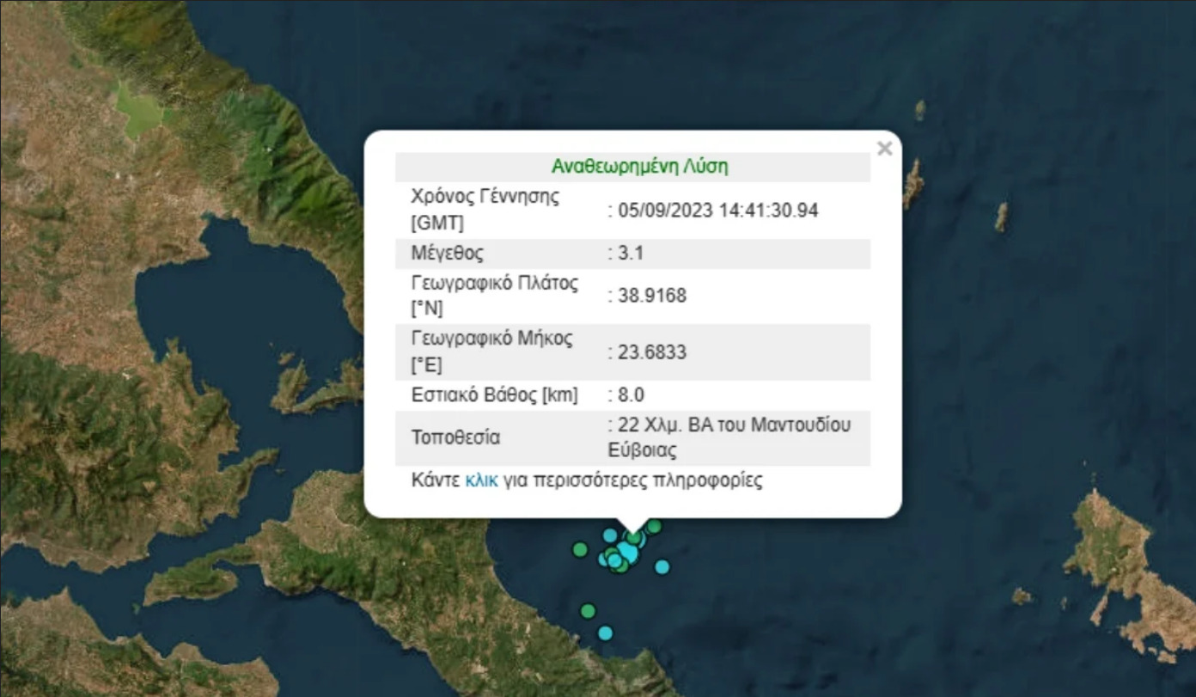Click the southernmost cyan earthquake marker

(x=605, y=633)
